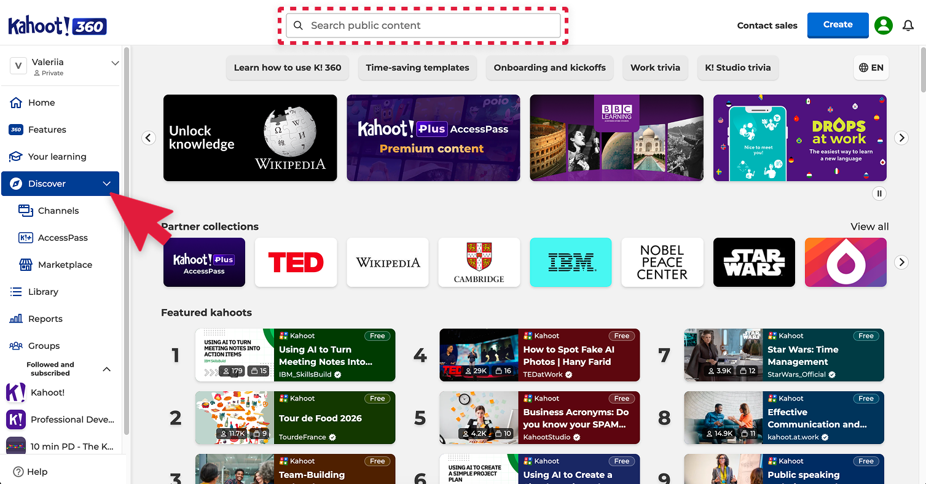Screen dimensions: 926x484
Task: Click the AccessPass K!+ icon
Action: (x=26, y=238)
